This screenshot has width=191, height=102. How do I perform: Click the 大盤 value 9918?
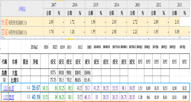coord(61,73)
